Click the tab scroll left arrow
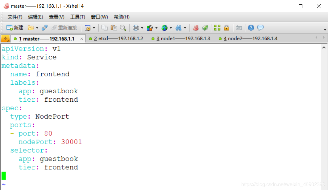This screenshot has height=190, width=328. click(316, 38)
